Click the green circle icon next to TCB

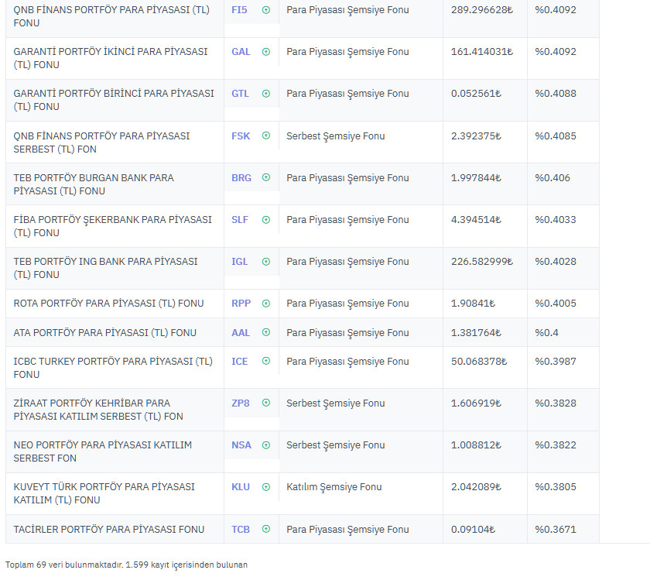coord(266,529)
